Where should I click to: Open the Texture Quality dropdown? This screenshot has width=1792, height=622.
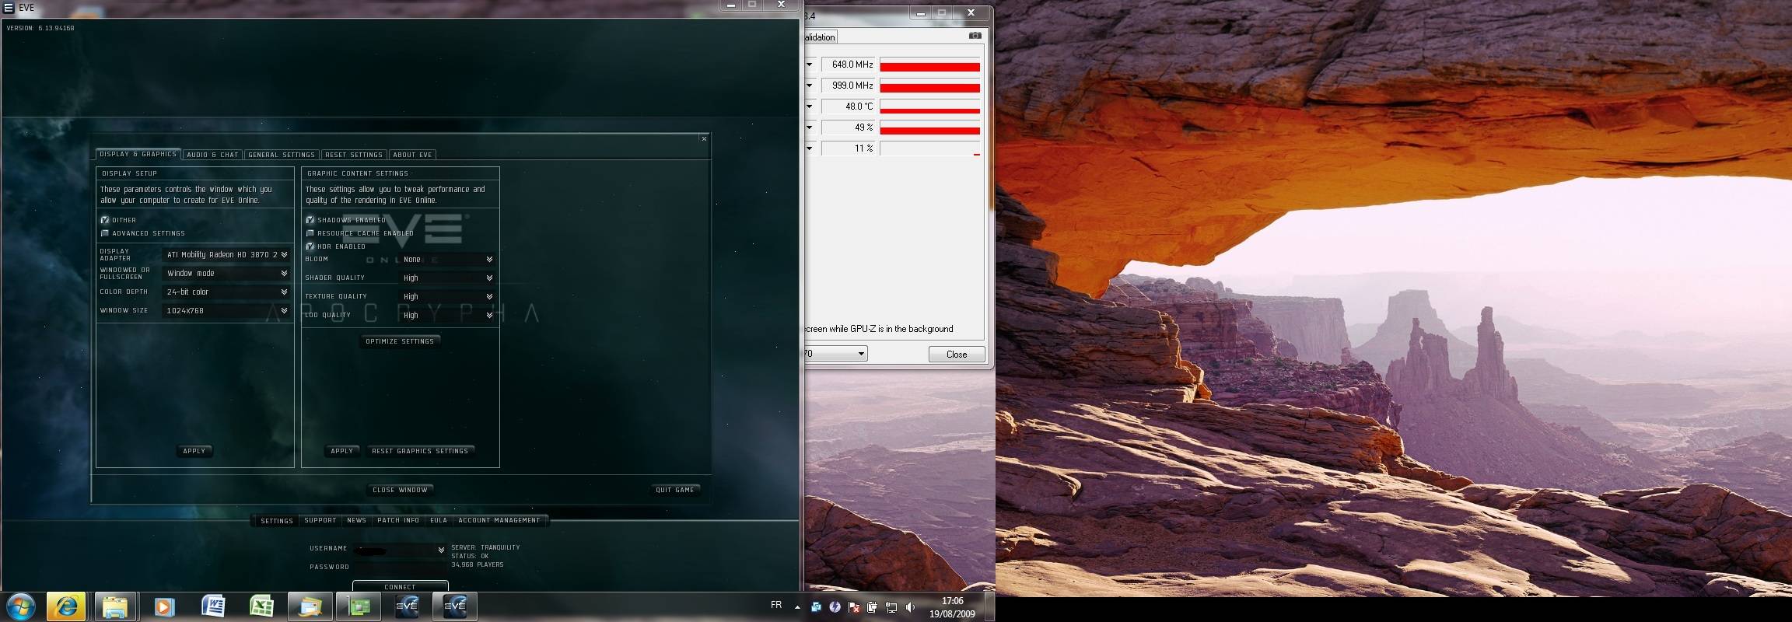click(447, 296)
